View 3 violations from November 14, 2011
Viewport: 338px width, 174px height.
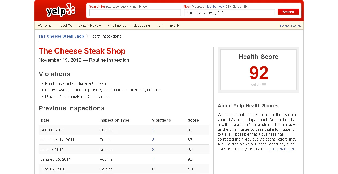click(153, 140)
